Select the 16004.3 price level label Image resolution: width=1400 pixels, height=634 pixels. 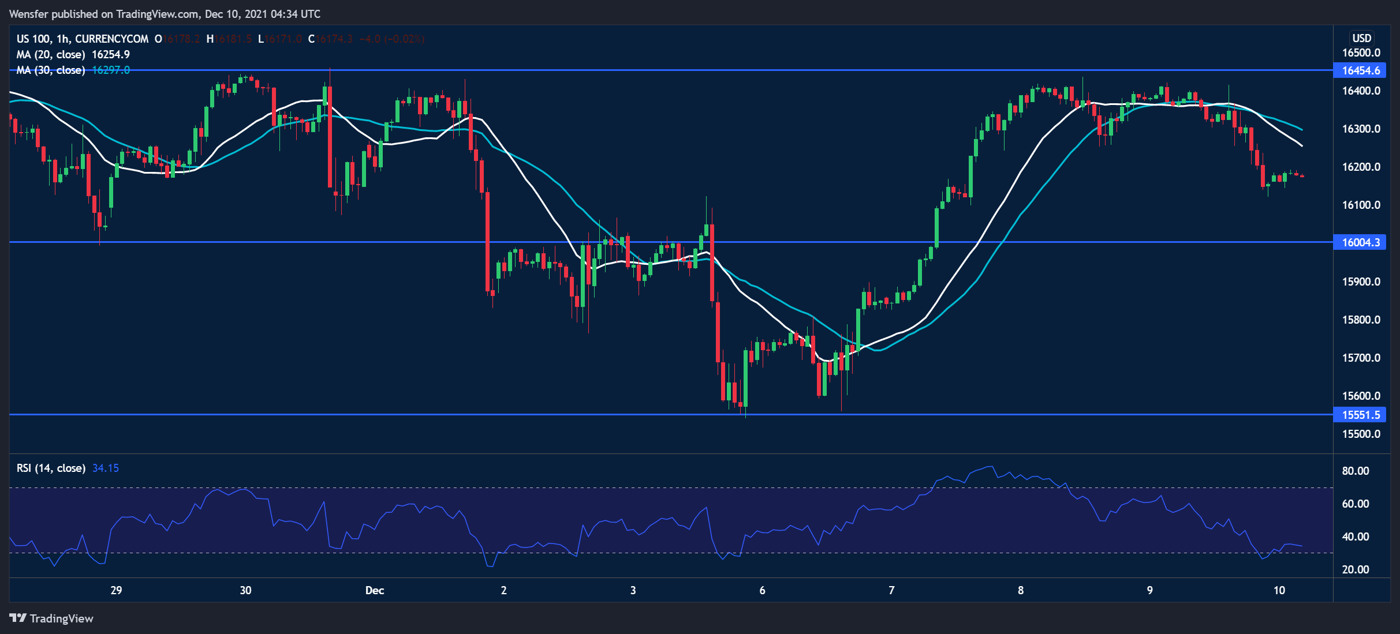pos(1360,242)
